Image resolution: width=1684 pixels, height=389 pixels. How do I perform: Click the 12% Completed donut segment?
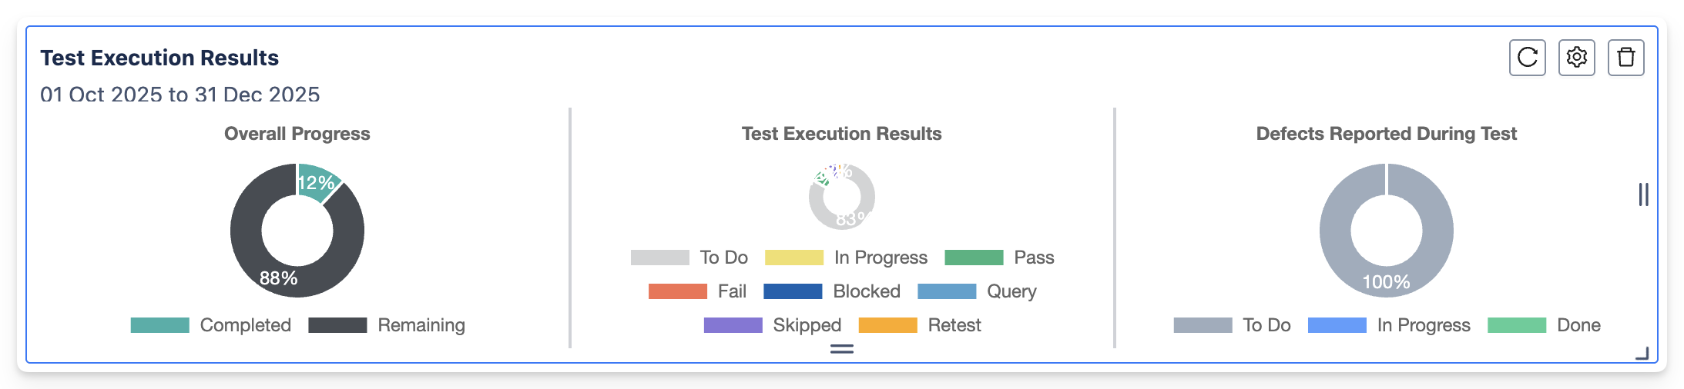[318, 181]
